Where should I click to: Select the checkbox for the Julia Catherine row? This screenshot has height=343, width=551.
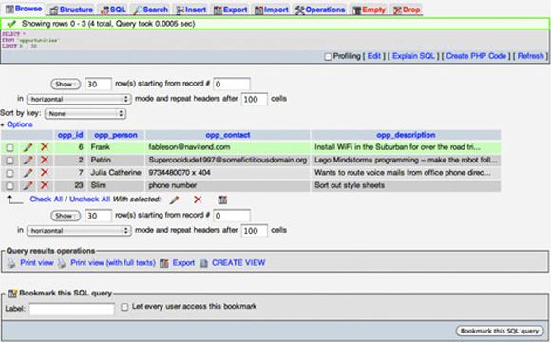[9, 173]
